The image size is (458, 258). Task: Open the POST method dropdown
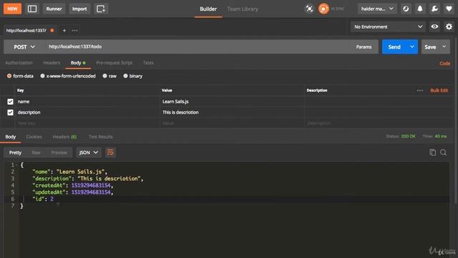click(x=24, y=47)
